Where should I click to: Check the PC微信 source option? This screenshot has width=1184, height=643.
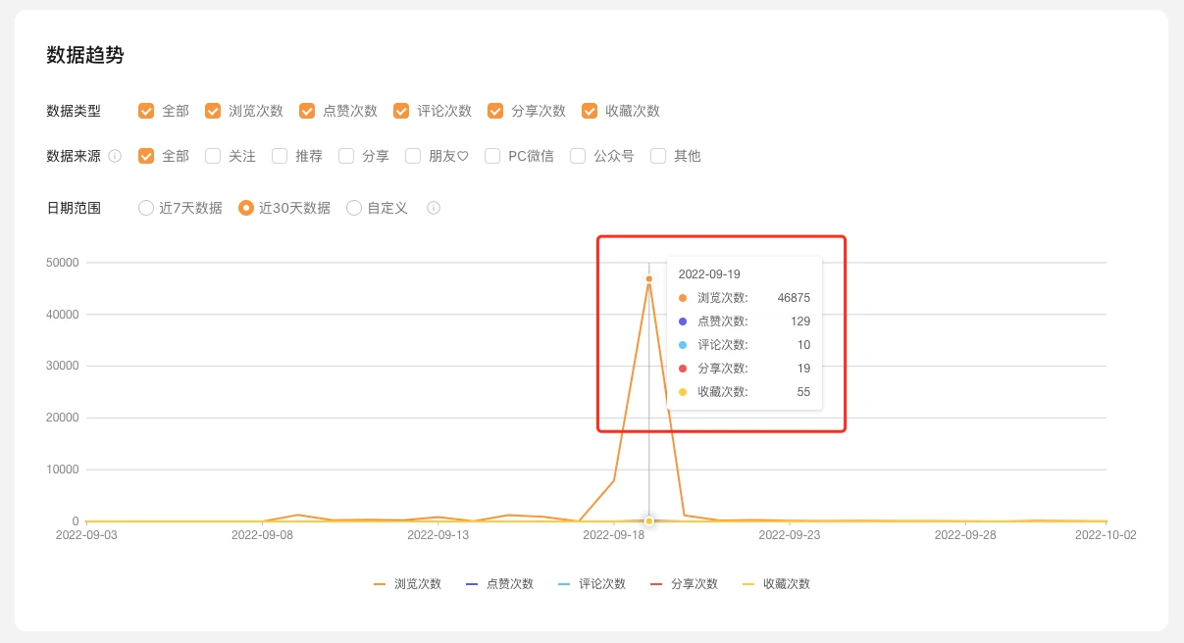pyautogui.click(x=492, y=156)
